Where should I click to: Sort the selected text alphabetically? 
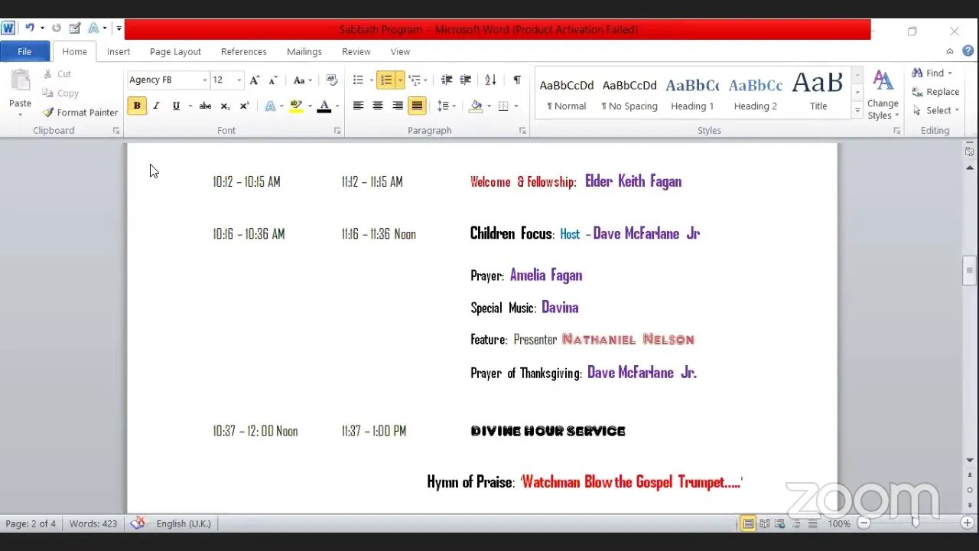tap(491, 80)
